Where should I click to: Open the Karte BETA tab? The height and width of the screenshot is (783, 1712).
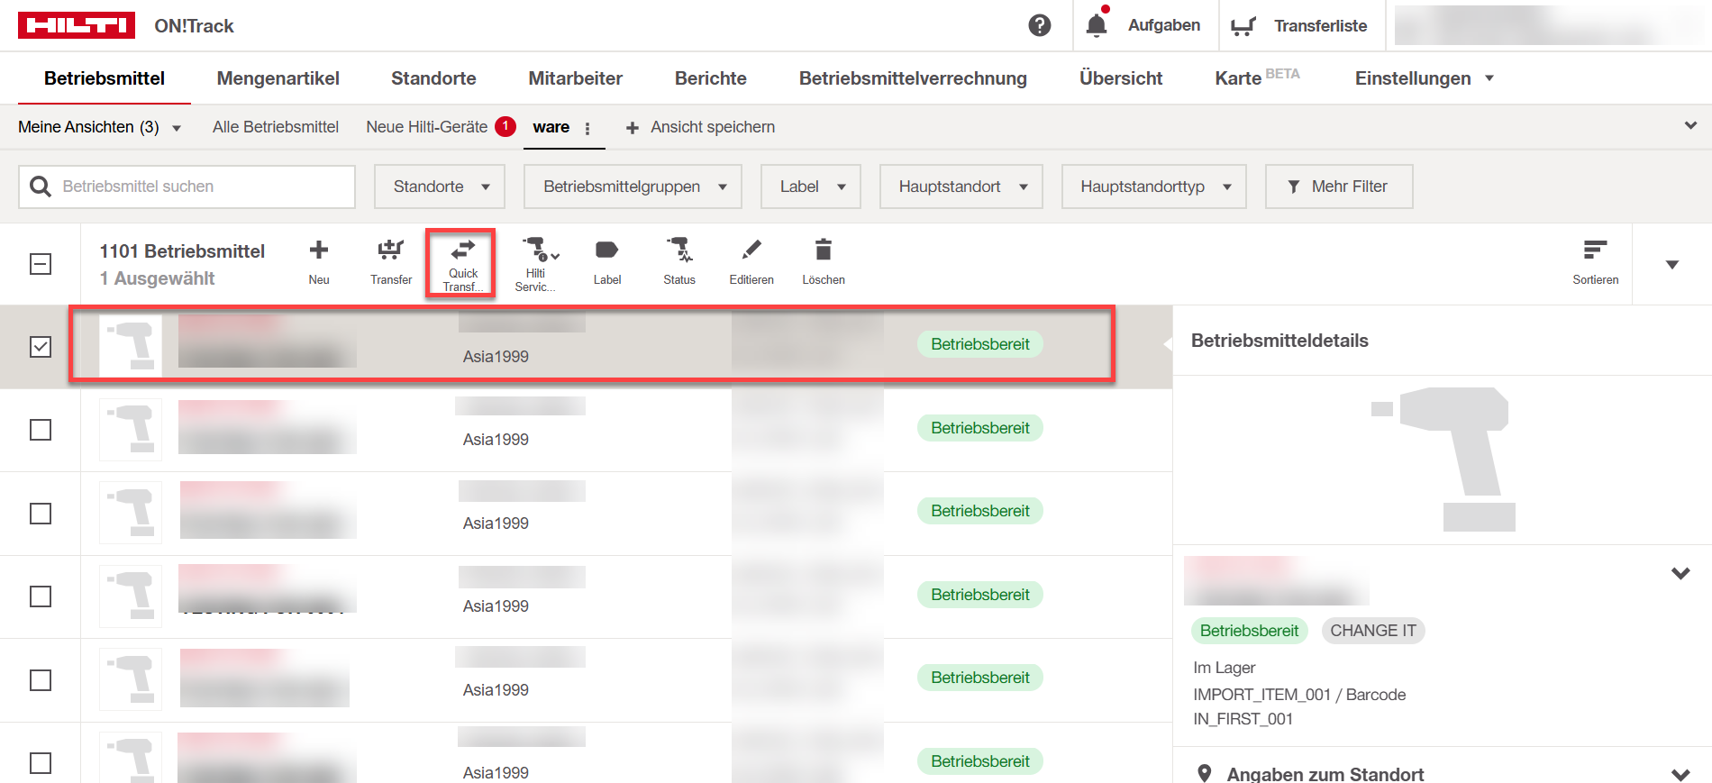coord(1257,77)
